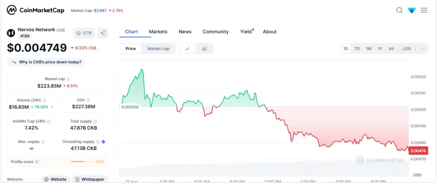The width and height of the screenshot is (437, 183).
Task: Switch to the Markets tab
Action: pos(158,31)
